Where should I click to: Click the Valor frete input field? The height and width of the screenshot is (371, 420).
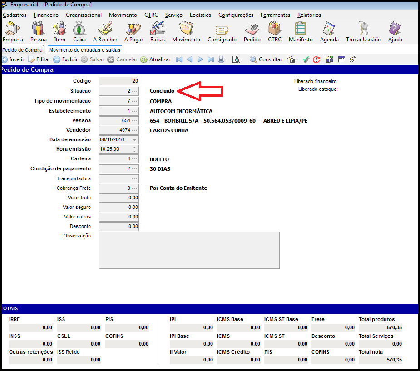[119, 198]
